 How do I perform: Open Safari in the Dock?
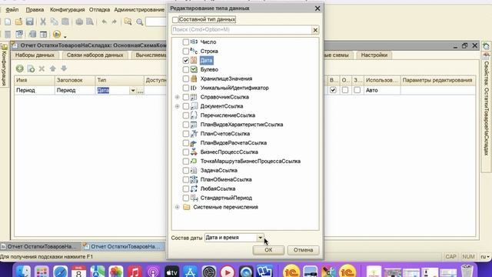[61, 272]
